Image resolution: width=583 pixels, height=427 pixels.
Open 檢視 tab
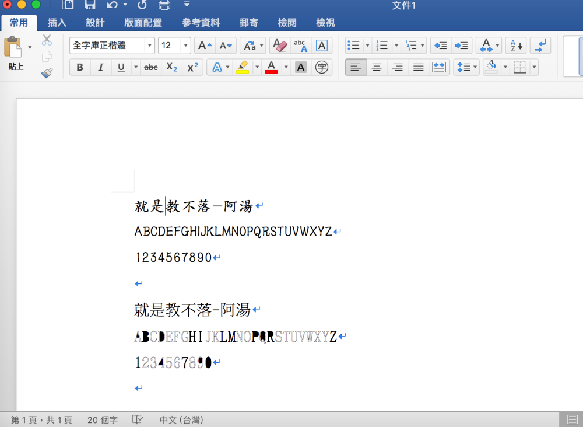(325, 23)
